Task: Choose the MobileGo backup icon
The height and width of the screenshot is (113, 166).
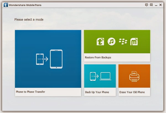Action: tap(134, 42)
